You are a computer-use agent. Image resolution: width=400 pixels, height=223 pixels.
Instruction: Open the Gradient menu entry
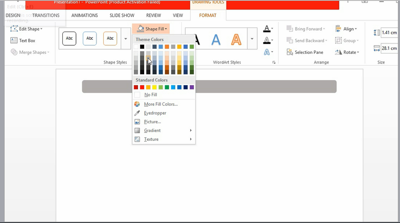click(164, 130)
